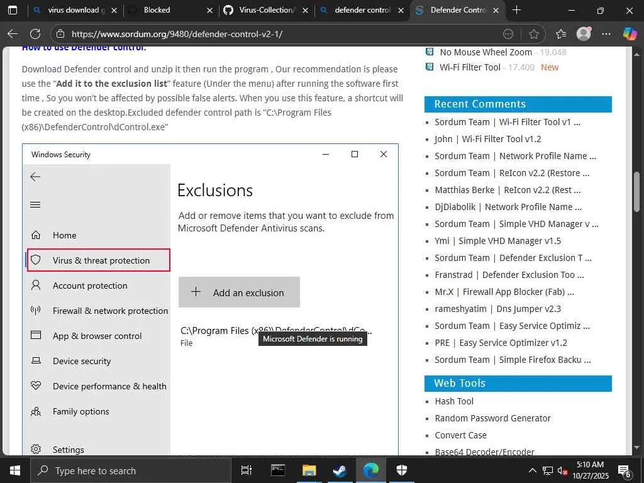Image resolution: width=644 pixels, height=483 pixels.
Task: Close the Virus-Collection GitHub tab
Action: click(x=305, y=10)
